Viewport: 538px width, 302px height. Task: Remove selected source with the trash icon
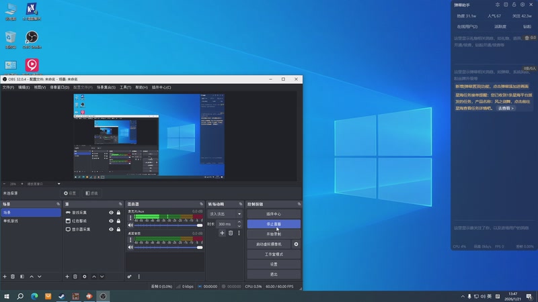(x=75, y=276)
